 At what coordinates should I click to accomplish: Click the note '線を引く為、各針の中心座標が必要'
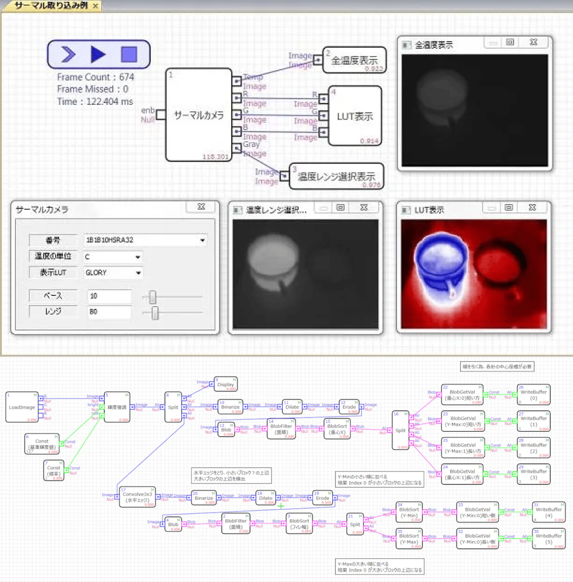pyautogui.click(x=497, y=367)
